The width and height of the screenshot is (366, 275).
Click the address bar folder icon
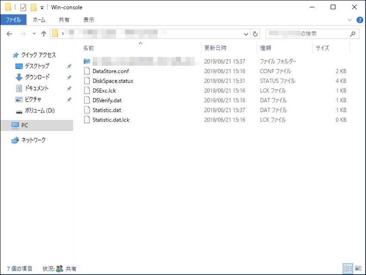point(55,34)
